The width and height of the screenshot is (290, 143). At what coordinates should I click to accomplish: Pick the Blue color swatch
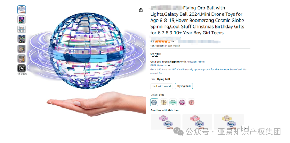coord(154,102)
